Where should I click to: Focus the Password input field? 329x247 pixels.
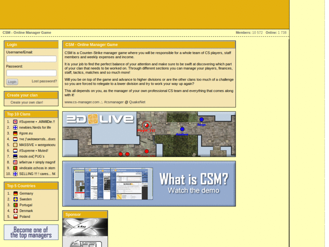(x=32, y=73)
